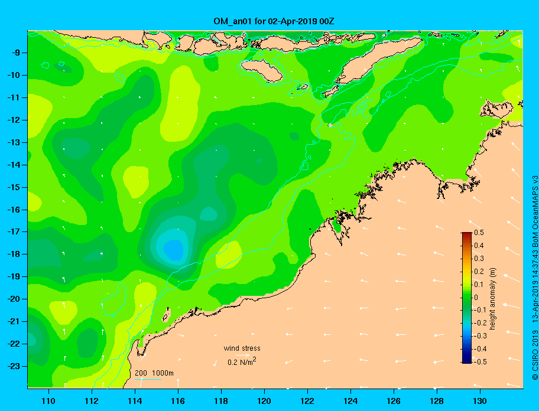Click the wind stress legend label

point(242,348)
